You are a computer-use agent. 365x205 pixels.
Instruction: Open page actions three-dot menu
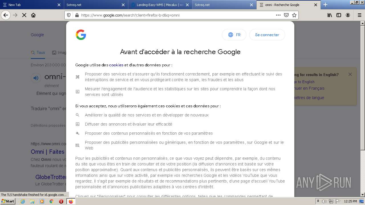click(278, 15)
